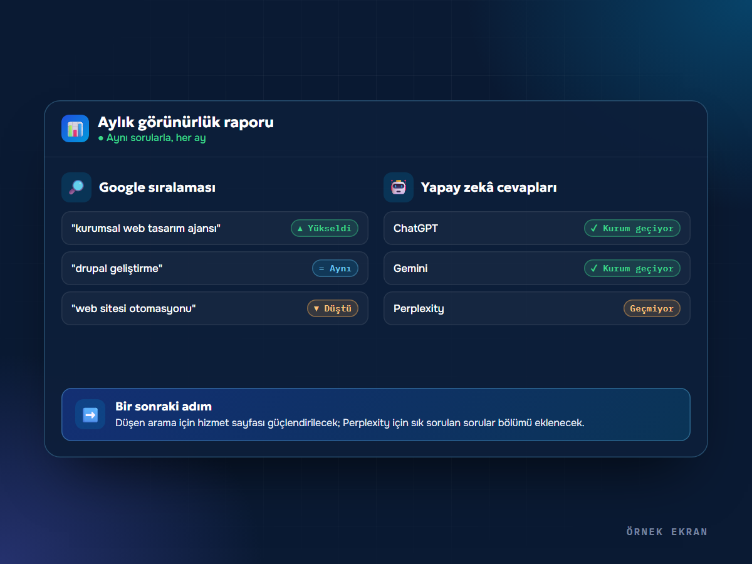This screenshot has width=752, height=564.
Task: Click the Kurum geçiyor badge for Gemini
Action: click(632, 268)
